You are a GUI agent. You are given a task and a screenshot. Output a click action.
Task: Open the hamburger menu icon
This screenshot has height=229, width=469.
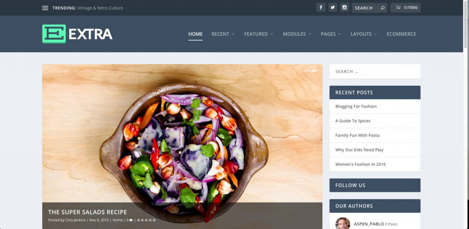pos(45,8)
